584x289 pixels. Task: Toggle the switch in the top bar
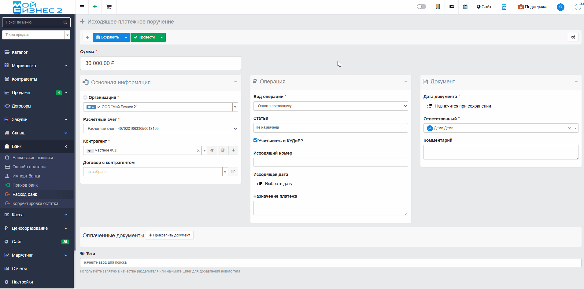[x=421, y=7]
